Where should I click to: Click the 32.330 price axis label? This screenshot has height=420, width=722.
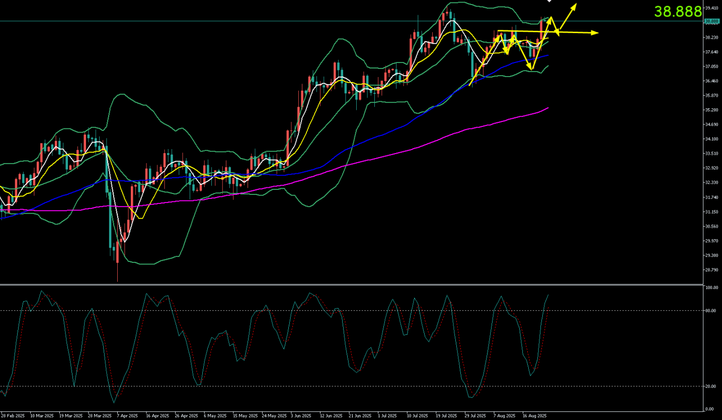pos(711,182)
